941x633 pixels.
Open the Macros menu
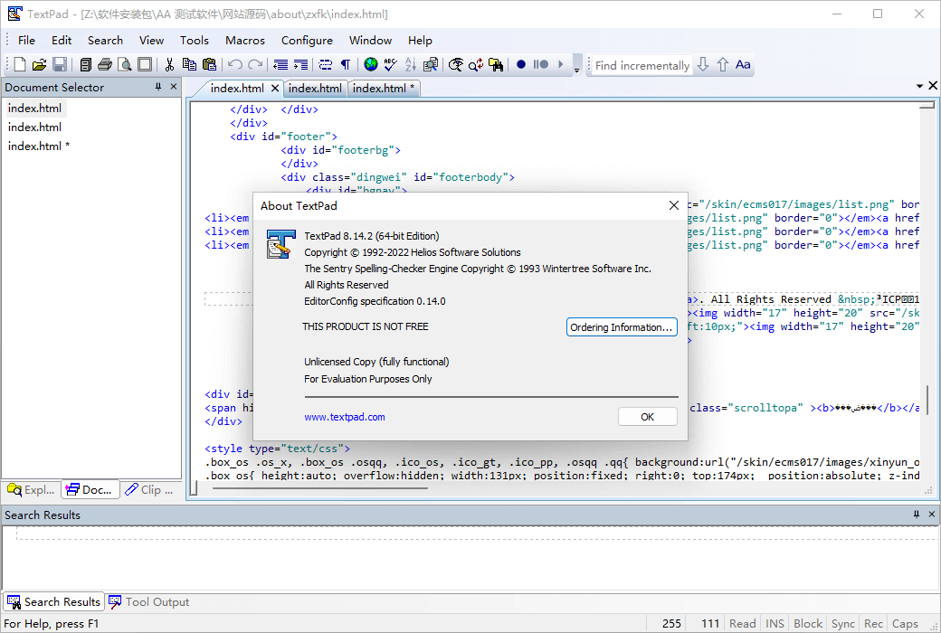[245, 40]
